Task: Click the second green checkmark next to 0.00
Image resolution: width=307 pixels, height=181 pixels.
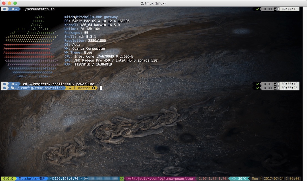Action: 257,88
